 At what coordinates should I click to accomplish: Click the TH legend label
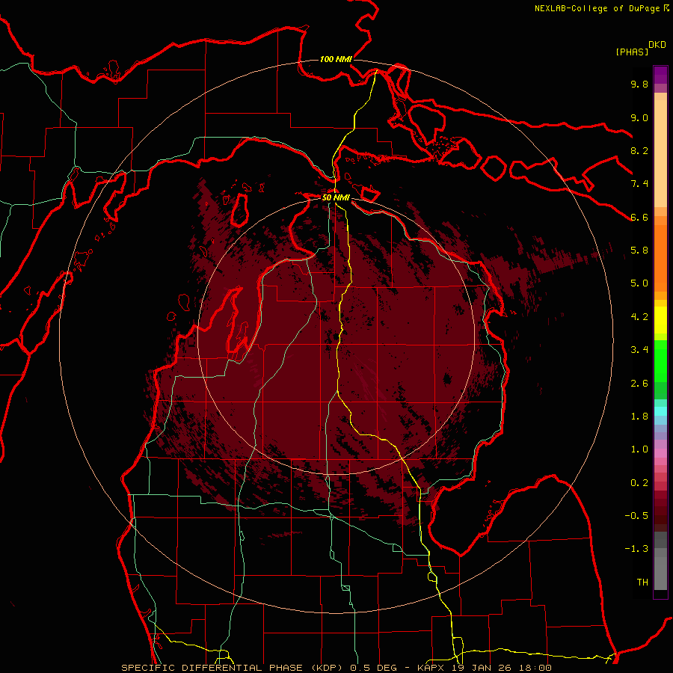[x=642, y=583]
